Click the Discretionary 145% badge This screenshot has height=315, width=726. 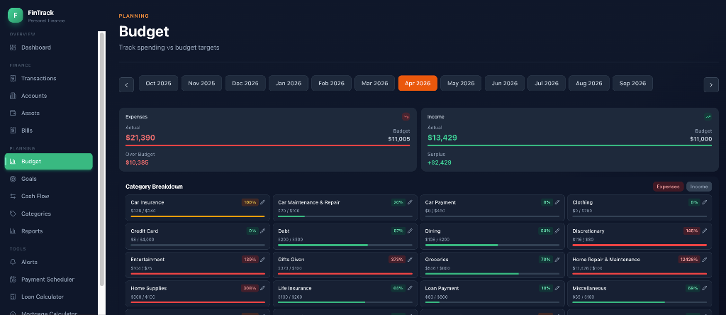coord(691,231)
